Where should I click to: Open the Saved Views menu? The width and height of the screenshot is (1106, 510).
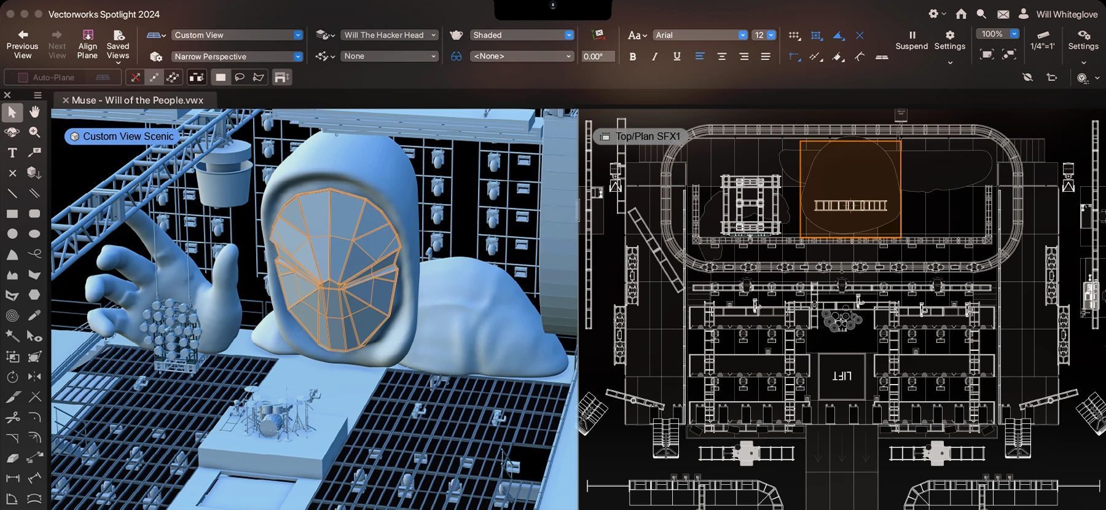(x=118, y=45)
